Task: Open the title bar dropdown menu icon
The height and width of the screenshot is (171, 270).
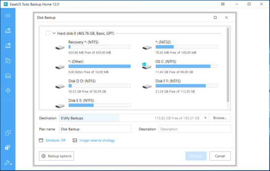Action: [x=223, y=4]
